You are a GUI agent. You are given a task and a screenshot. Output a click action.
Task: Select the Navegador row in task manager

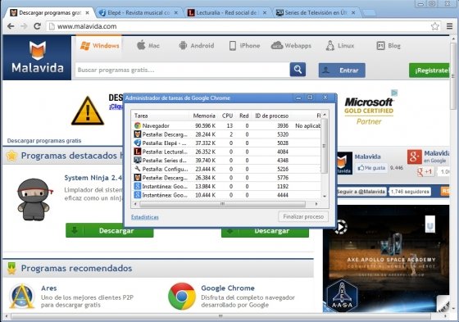(x=227, y=125)
